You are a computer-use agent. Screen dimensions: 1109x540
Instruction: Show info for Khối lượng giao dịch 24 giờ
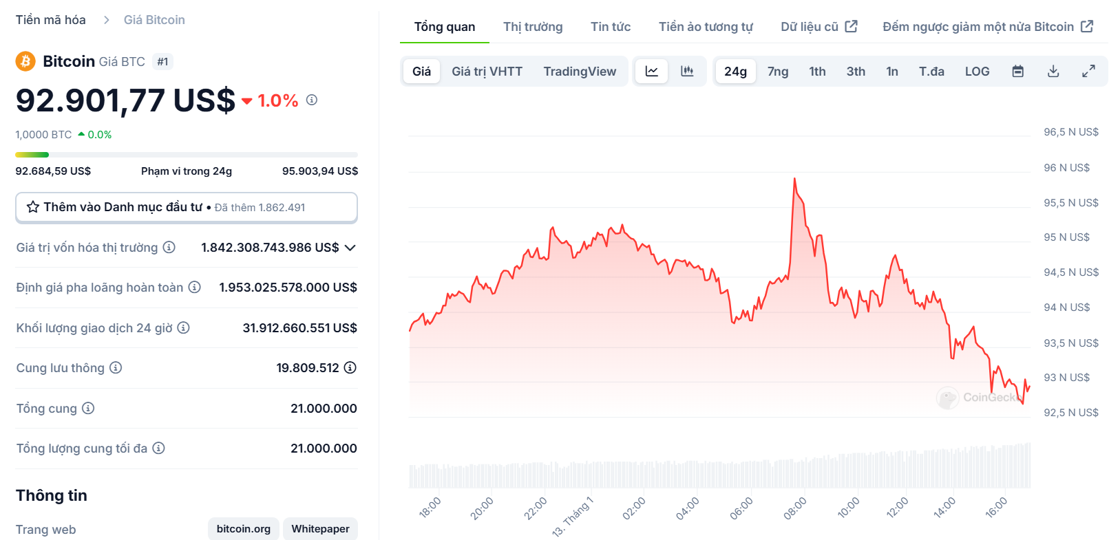[x=183, y=327]
